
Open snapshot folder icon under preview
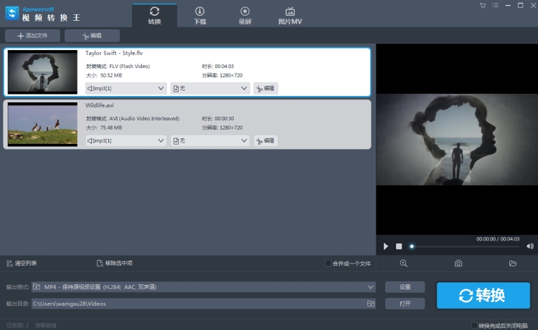(x=513, y=263)
